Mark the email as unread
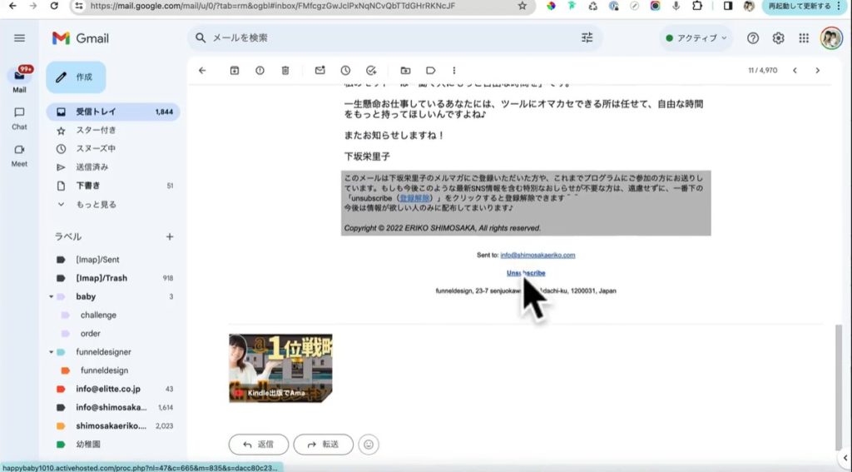 [319, 71]
